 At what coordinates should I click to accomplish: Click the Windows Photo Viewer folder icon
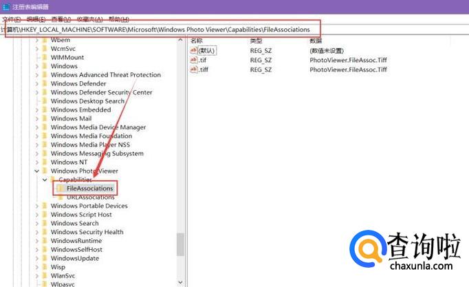click(x=45, y=171)
